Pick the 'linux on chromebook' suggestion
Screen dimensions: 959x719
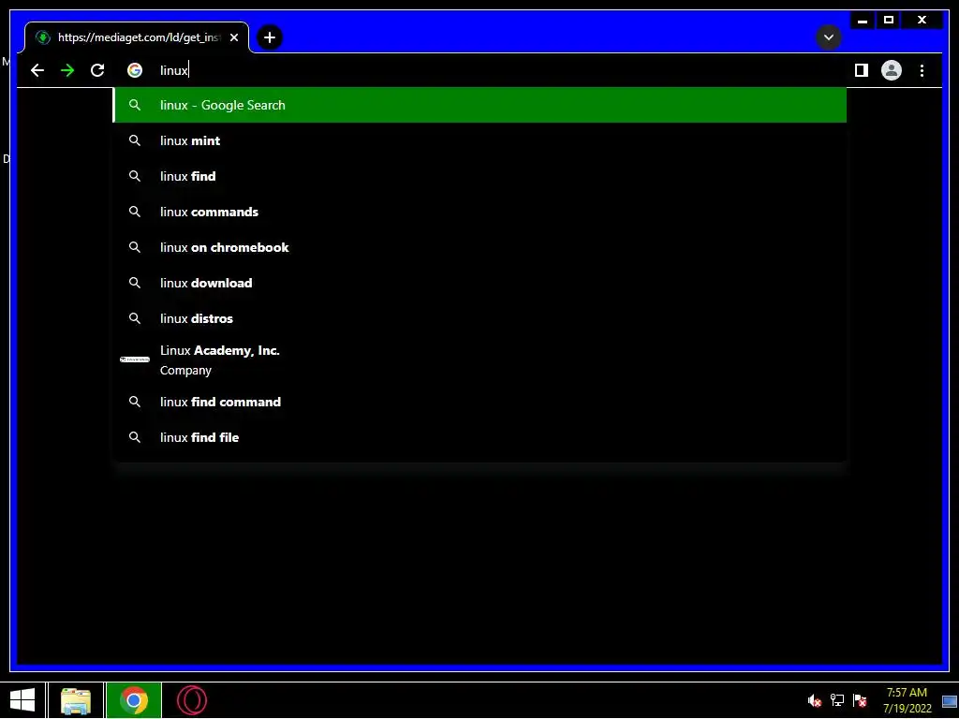[x=480, y=247]
